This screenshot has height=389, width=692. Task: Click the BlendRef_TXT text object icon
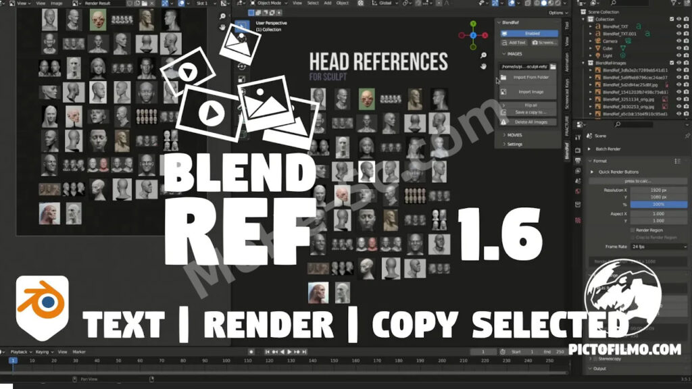597,26
